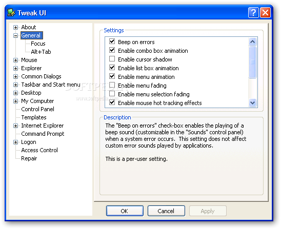Viewport: 281px width, 229px height.
Task: Click the Cancel button
Action: click(x=166, y=211)
